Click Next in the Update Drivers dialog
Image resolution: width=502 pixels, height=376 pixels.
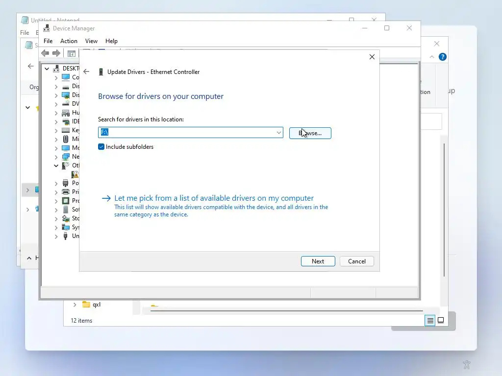tap(318, 261)
